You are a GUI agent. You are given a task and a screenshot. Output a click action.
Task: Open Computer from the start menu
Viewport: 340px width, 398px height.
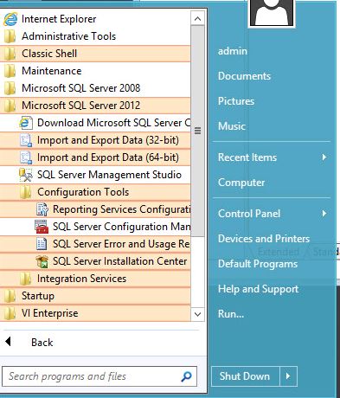pyautogui.click(x=241, y=183)
